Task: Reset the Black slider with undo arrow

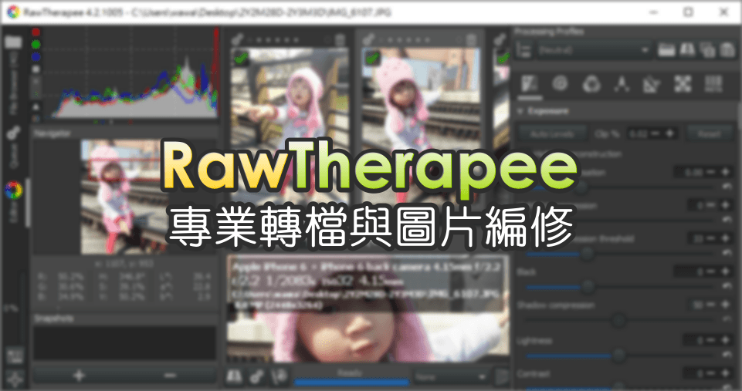Action: click(727, 286)
